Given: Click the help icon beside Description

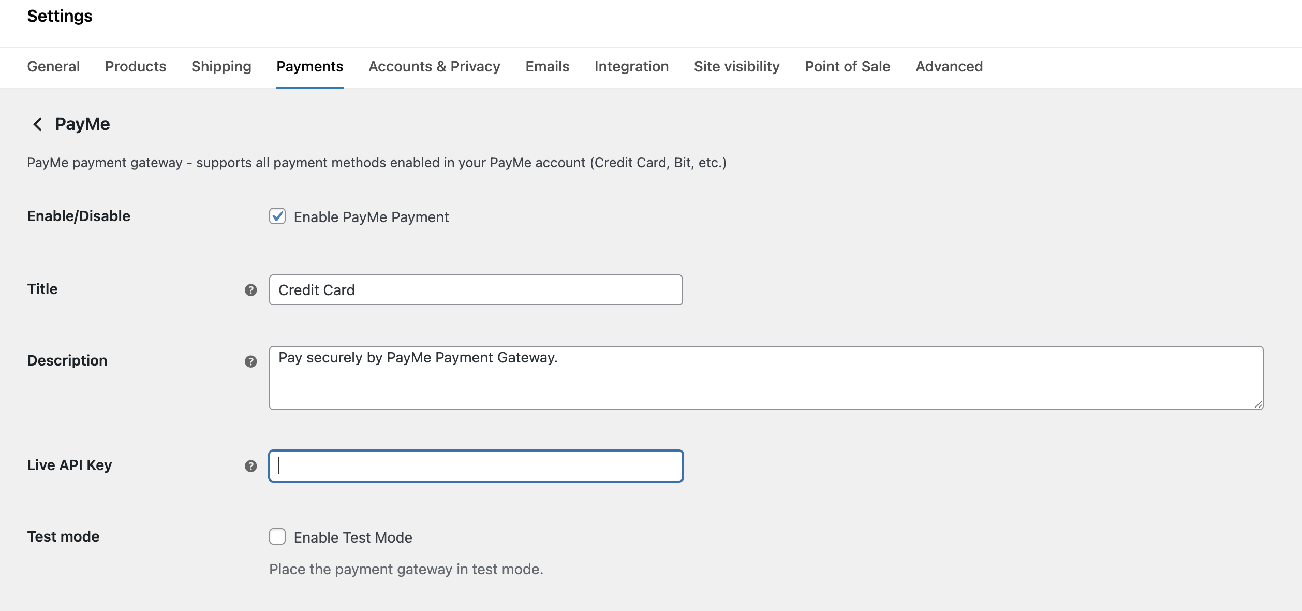Looking at the screenshot, I should (x=250, y=361).
